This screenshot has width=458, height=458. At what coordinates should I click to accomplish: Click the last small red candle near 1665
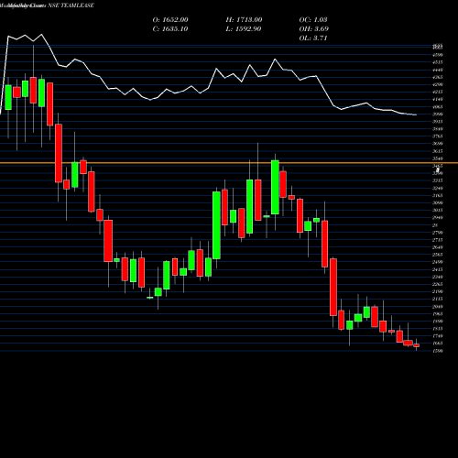coord(417,345)
